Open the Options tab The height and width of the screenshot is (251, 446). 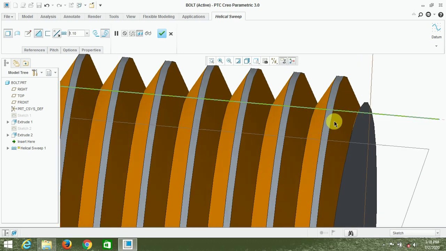click(70, 50)
